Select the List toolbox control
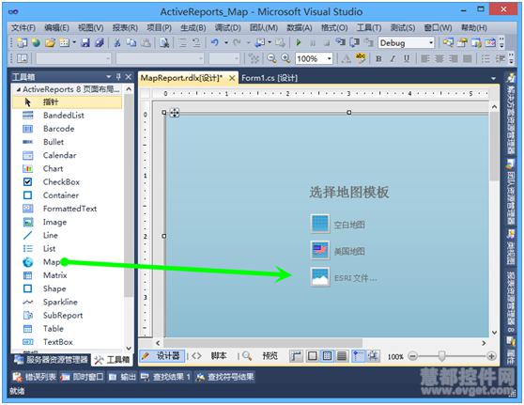Image resolution: width=524 pixels, height=405 pixels. tap(49, 249)
